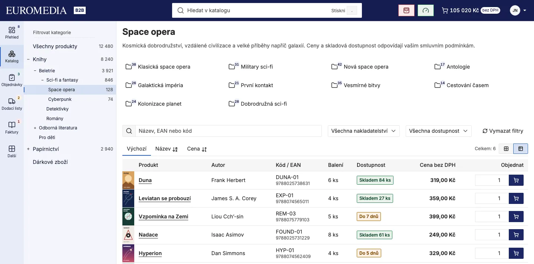Click the Název, EAN nebo kód field
The height and width of the screenshot is (264, 534).
point(228,131)
